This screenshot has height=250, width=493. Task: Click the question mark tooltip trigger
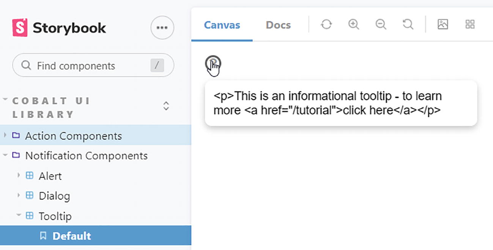pyautogui.click(x=213, y=63)
